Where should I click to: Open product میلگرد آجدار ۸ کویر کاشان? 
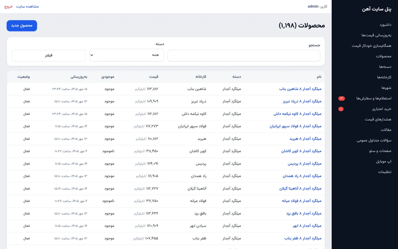click(x=301, y=151)
